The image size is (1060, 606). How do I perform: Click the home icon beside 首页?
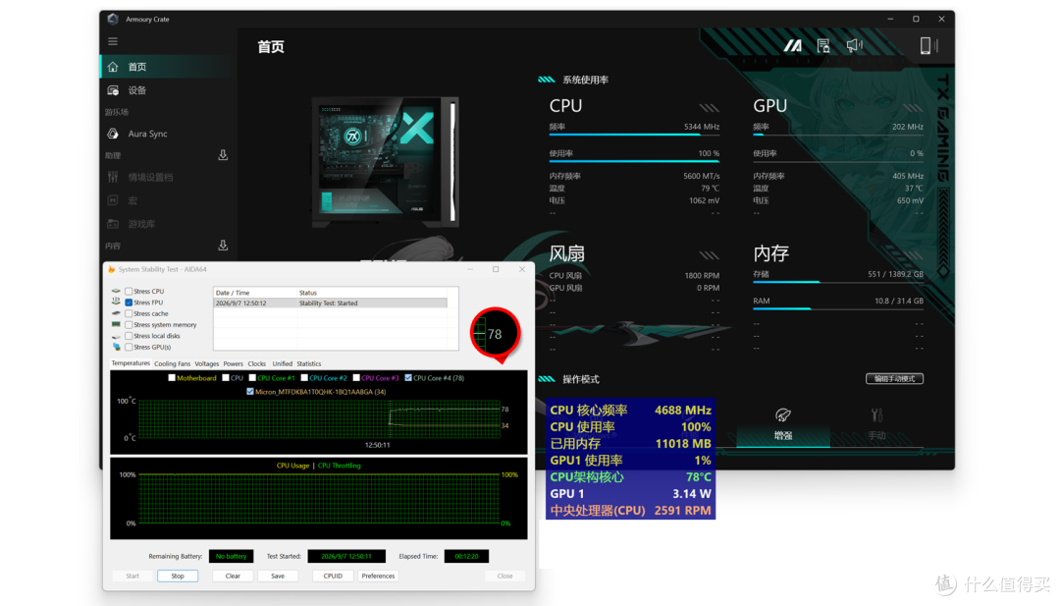(x=113, y=66)
